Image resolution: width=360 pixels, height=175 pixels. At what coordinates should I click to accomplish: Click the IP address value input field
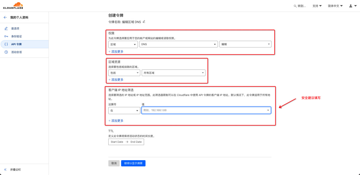tap(205, 110)
